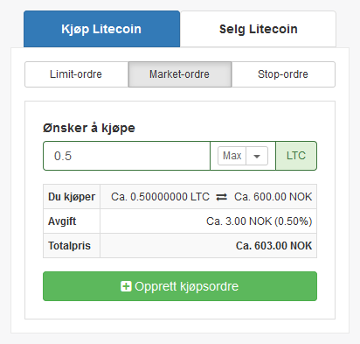
Task: Click the Avgift row label
Action: pos(62,221)
